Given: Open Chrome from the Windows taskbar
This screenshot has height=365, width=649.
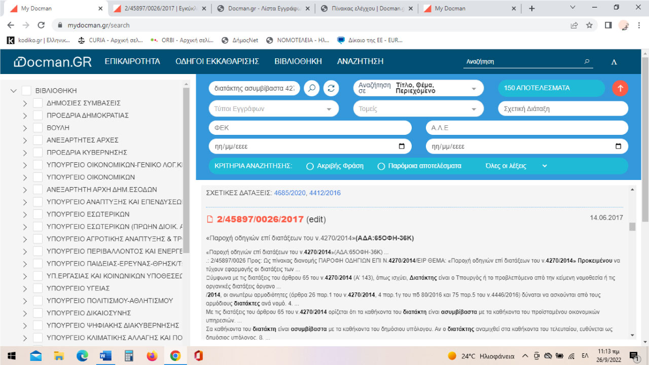Looking at the screenshot, I should (174, 356).
